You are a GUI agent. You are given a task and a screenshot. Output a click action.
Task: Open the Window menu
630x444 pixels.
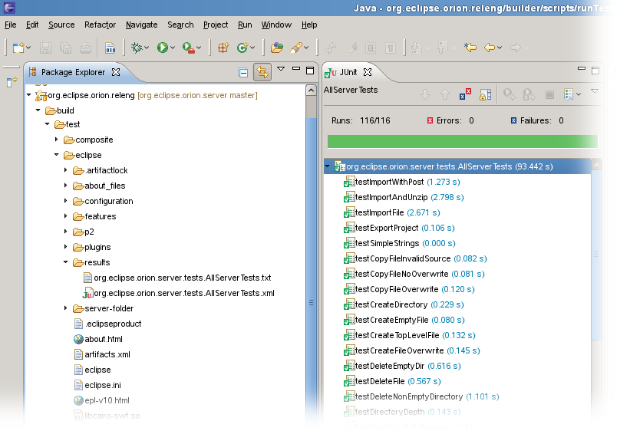pyautogui.click(x=276, y=25)
